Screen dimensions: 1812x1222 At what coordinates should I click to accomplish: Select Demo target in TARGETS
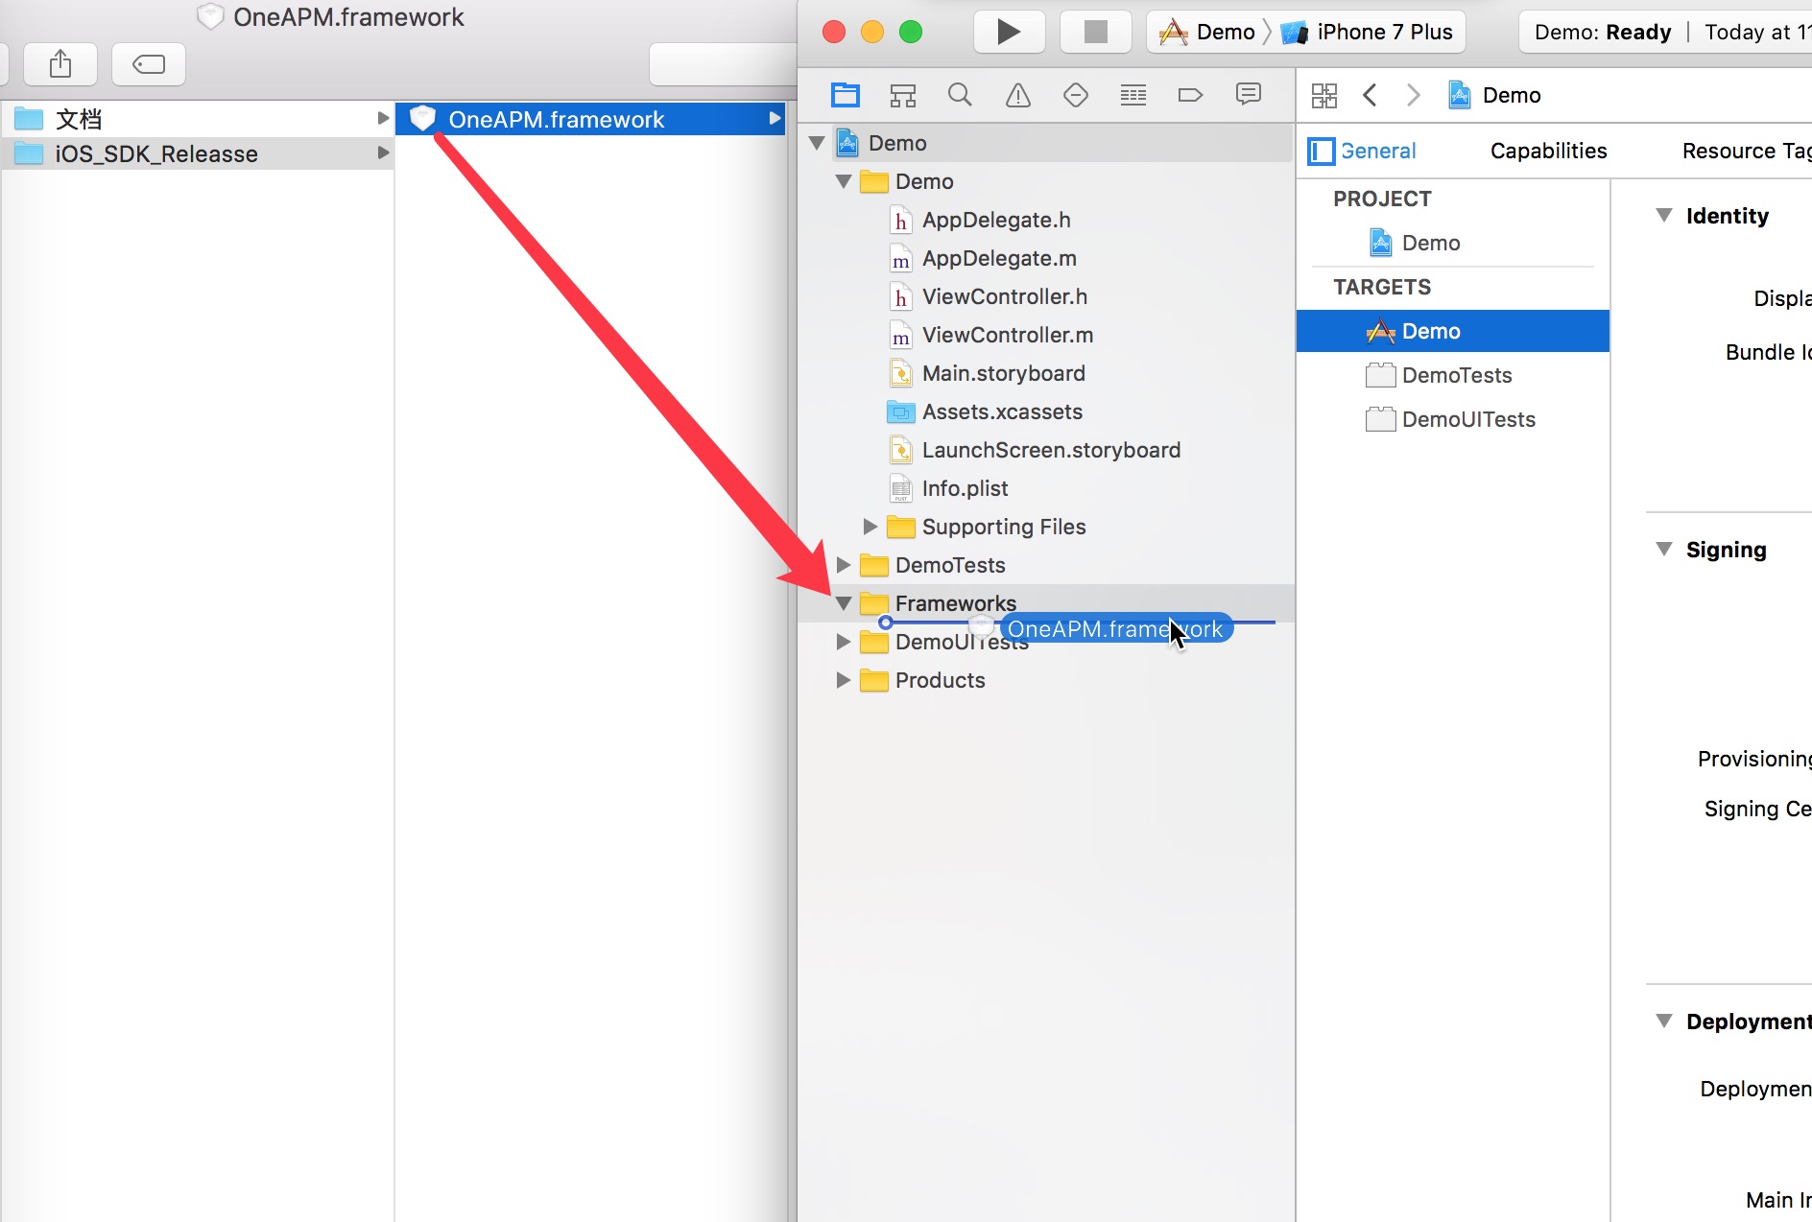(1452, 331)
